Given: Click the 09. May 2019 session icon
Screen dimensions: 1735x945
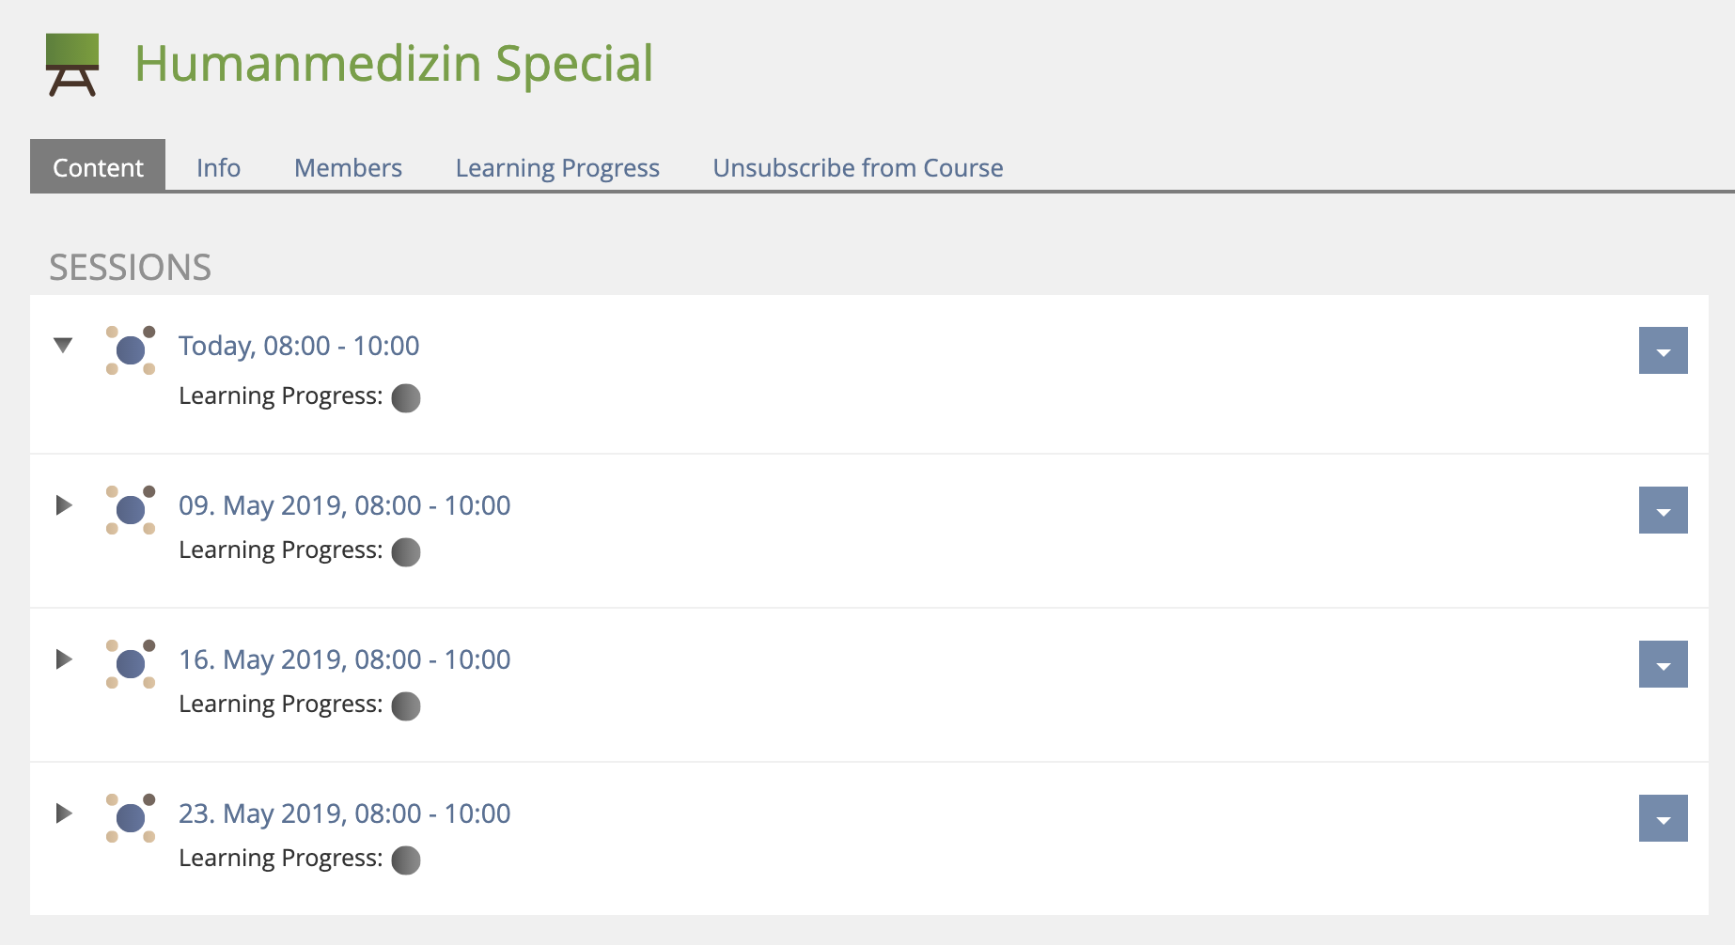Looking at the screenshot, I should pyautogui.click(x=131, y=510).
